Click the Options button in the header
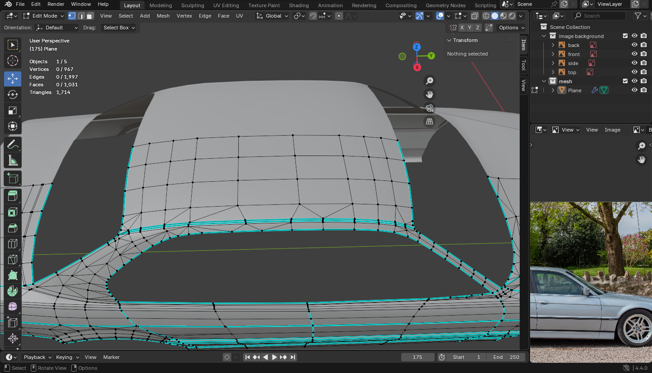Image resolution: width=652 pixels, height=373 pixels. [x=511, y=28]
